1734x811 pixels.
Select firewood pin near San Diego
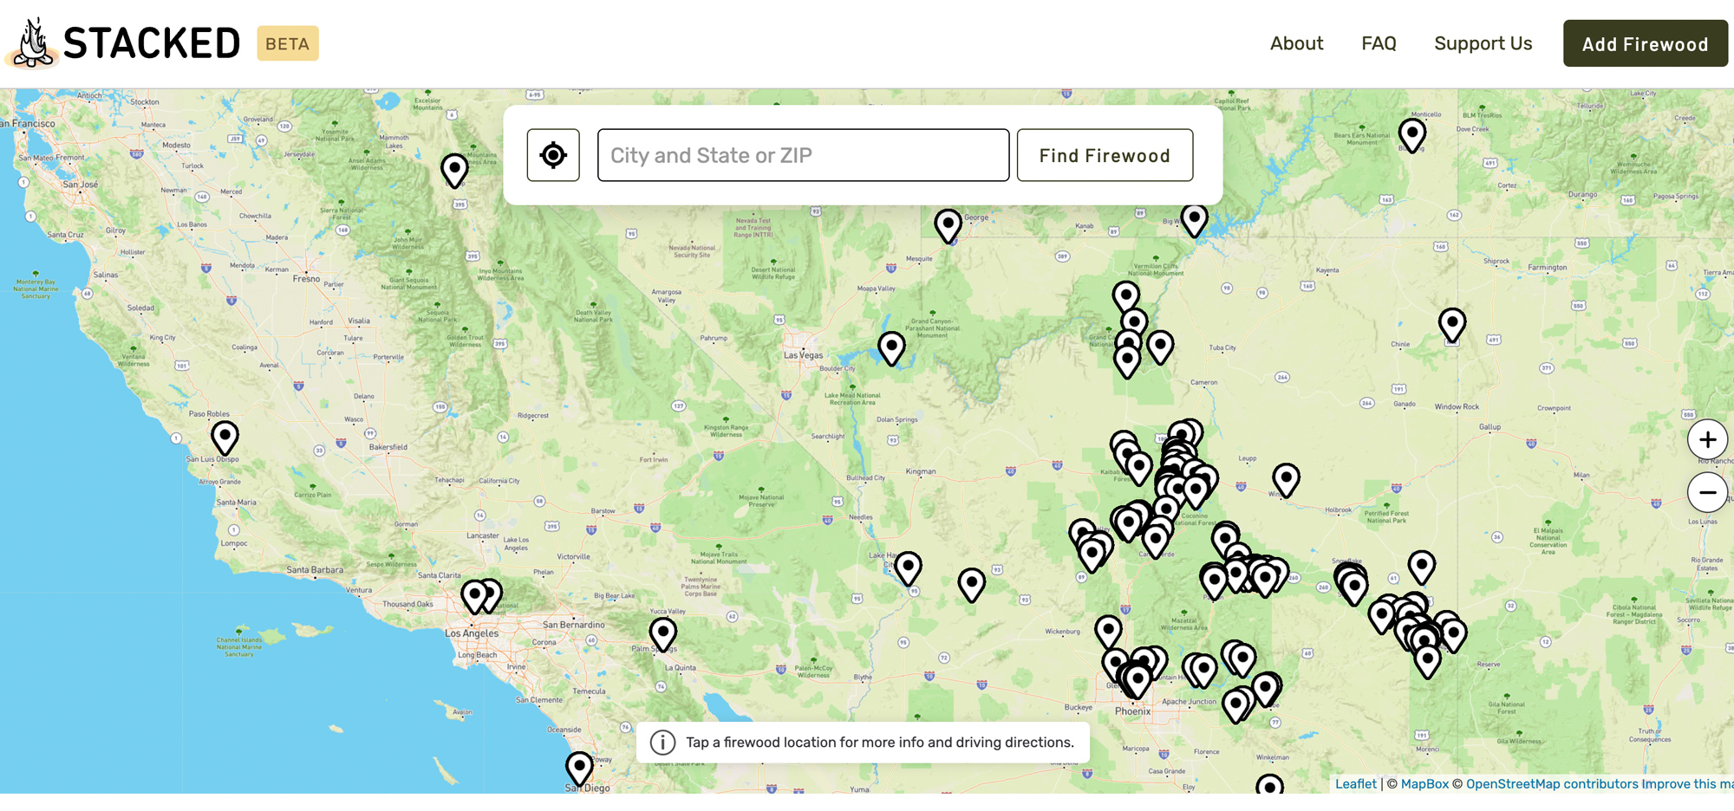[x=579, y=767]
